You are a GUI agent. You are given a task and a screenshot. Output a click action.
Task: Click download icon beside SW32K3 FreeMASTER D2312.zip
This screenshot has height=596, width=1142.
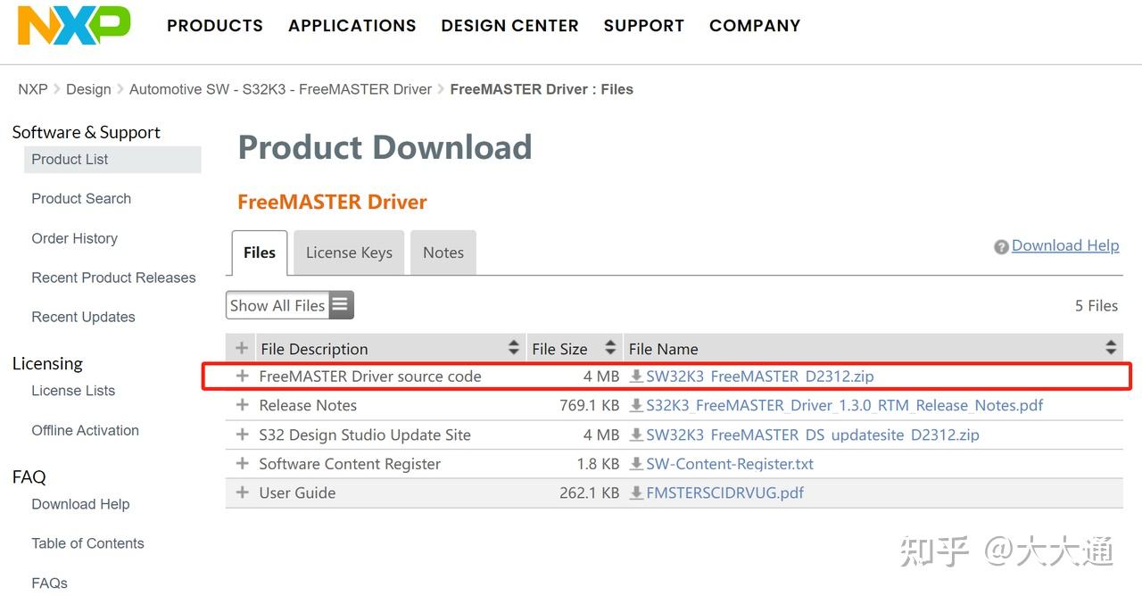pyautogui.click(x=636, y=377)
